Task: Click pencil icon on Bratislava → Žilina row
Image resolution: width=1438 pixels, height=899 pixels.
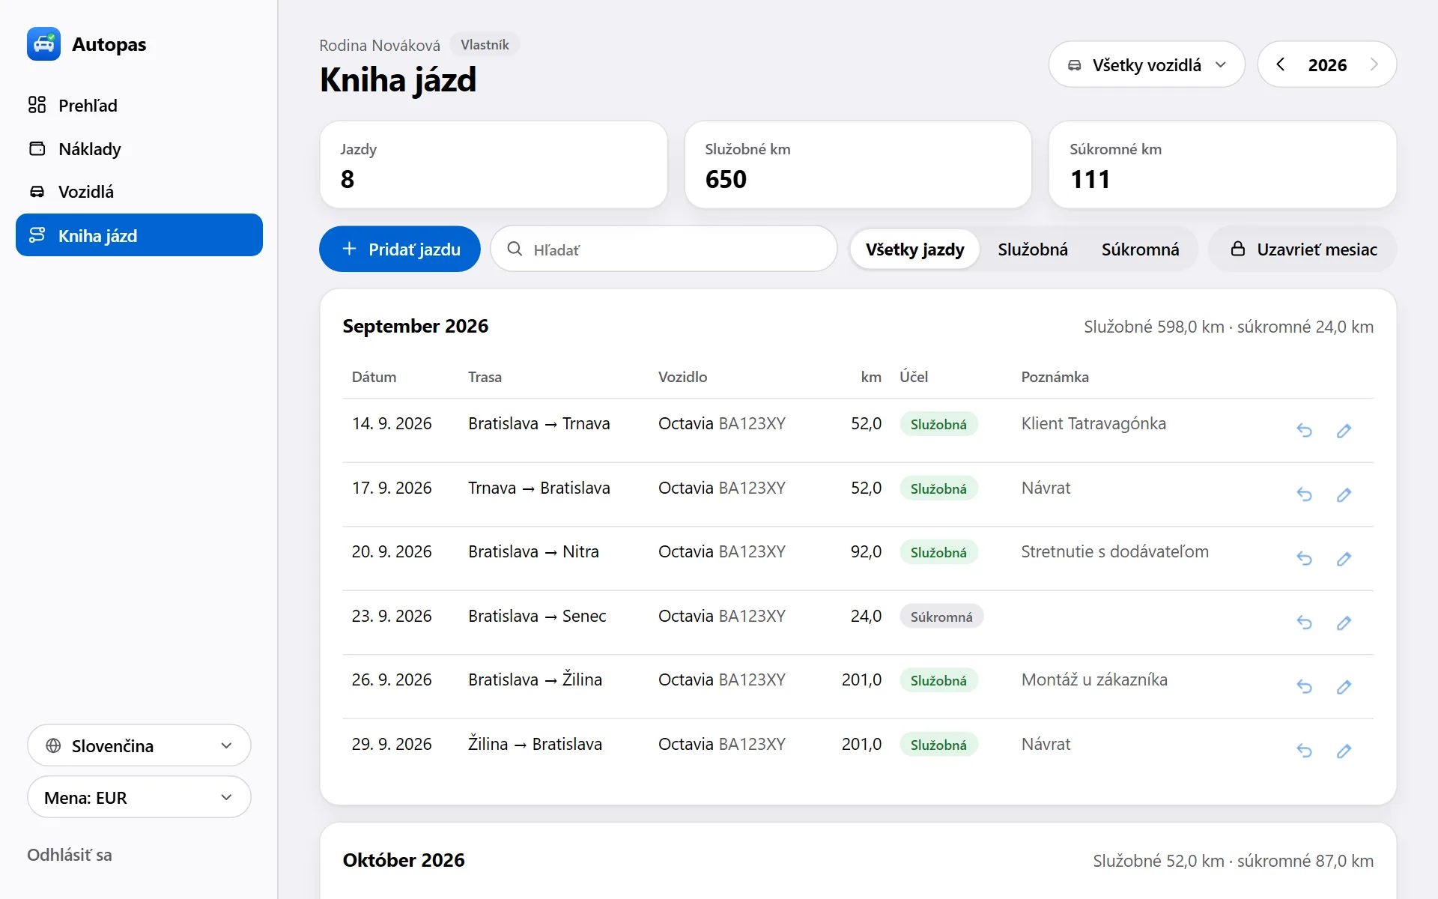Action: pos(1344,687)
